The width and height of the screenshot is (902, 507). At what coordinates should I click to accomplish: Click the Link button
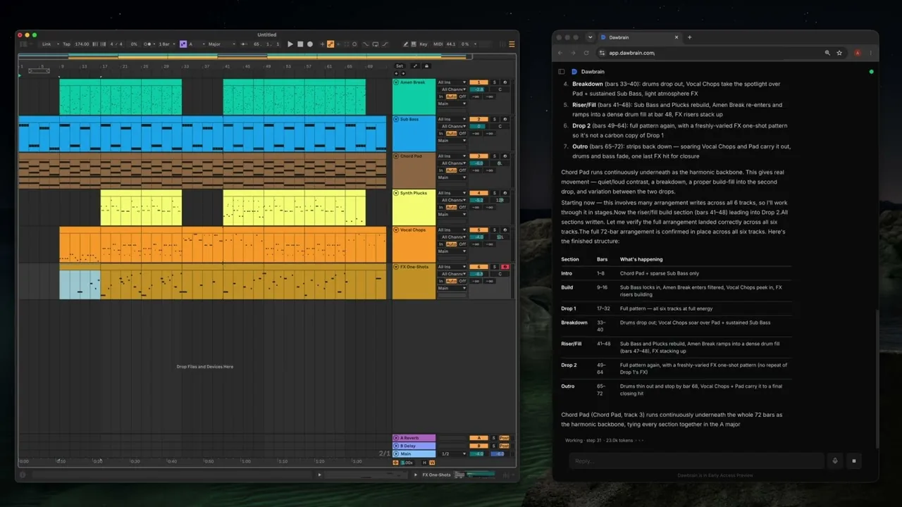pyautogui.click(x=47, y=44)
